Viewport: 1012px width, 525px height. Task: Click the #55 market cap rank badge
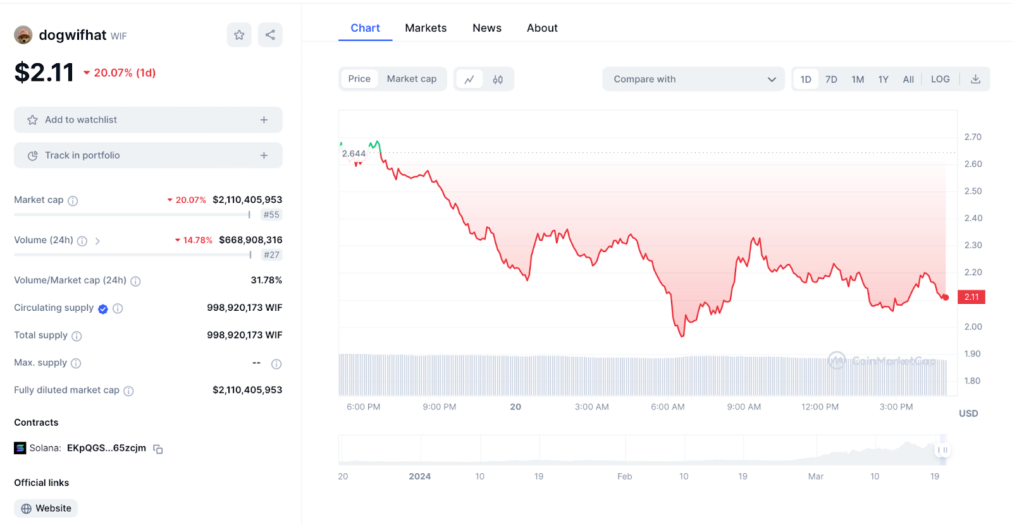click(271, 215)
